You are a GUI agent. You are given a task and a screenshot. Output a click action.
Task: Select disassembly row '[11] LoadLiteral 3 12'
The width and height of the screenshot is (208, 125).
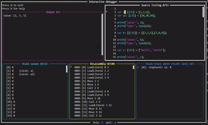[x=93, y=105]
